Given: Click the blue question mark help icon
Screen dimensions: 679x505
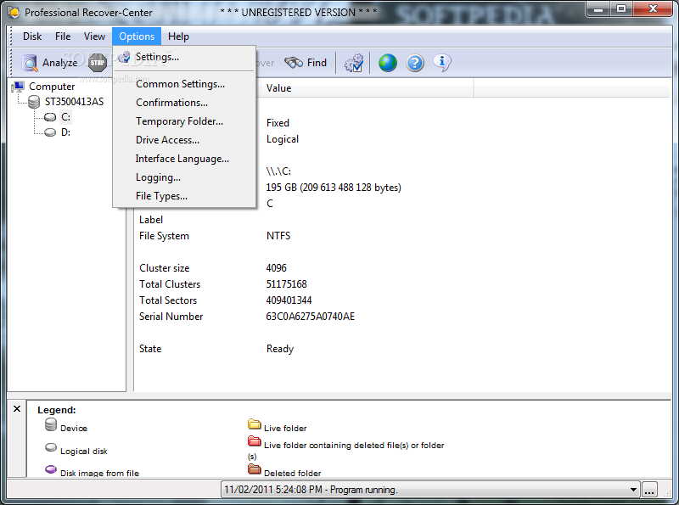Looking at the screenshot, I should click(415, 64).
